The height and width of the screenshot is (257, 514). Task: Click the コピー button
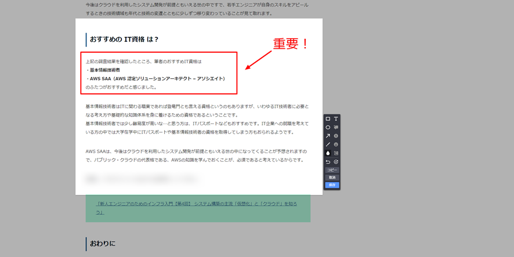click(x=332, y=170)
